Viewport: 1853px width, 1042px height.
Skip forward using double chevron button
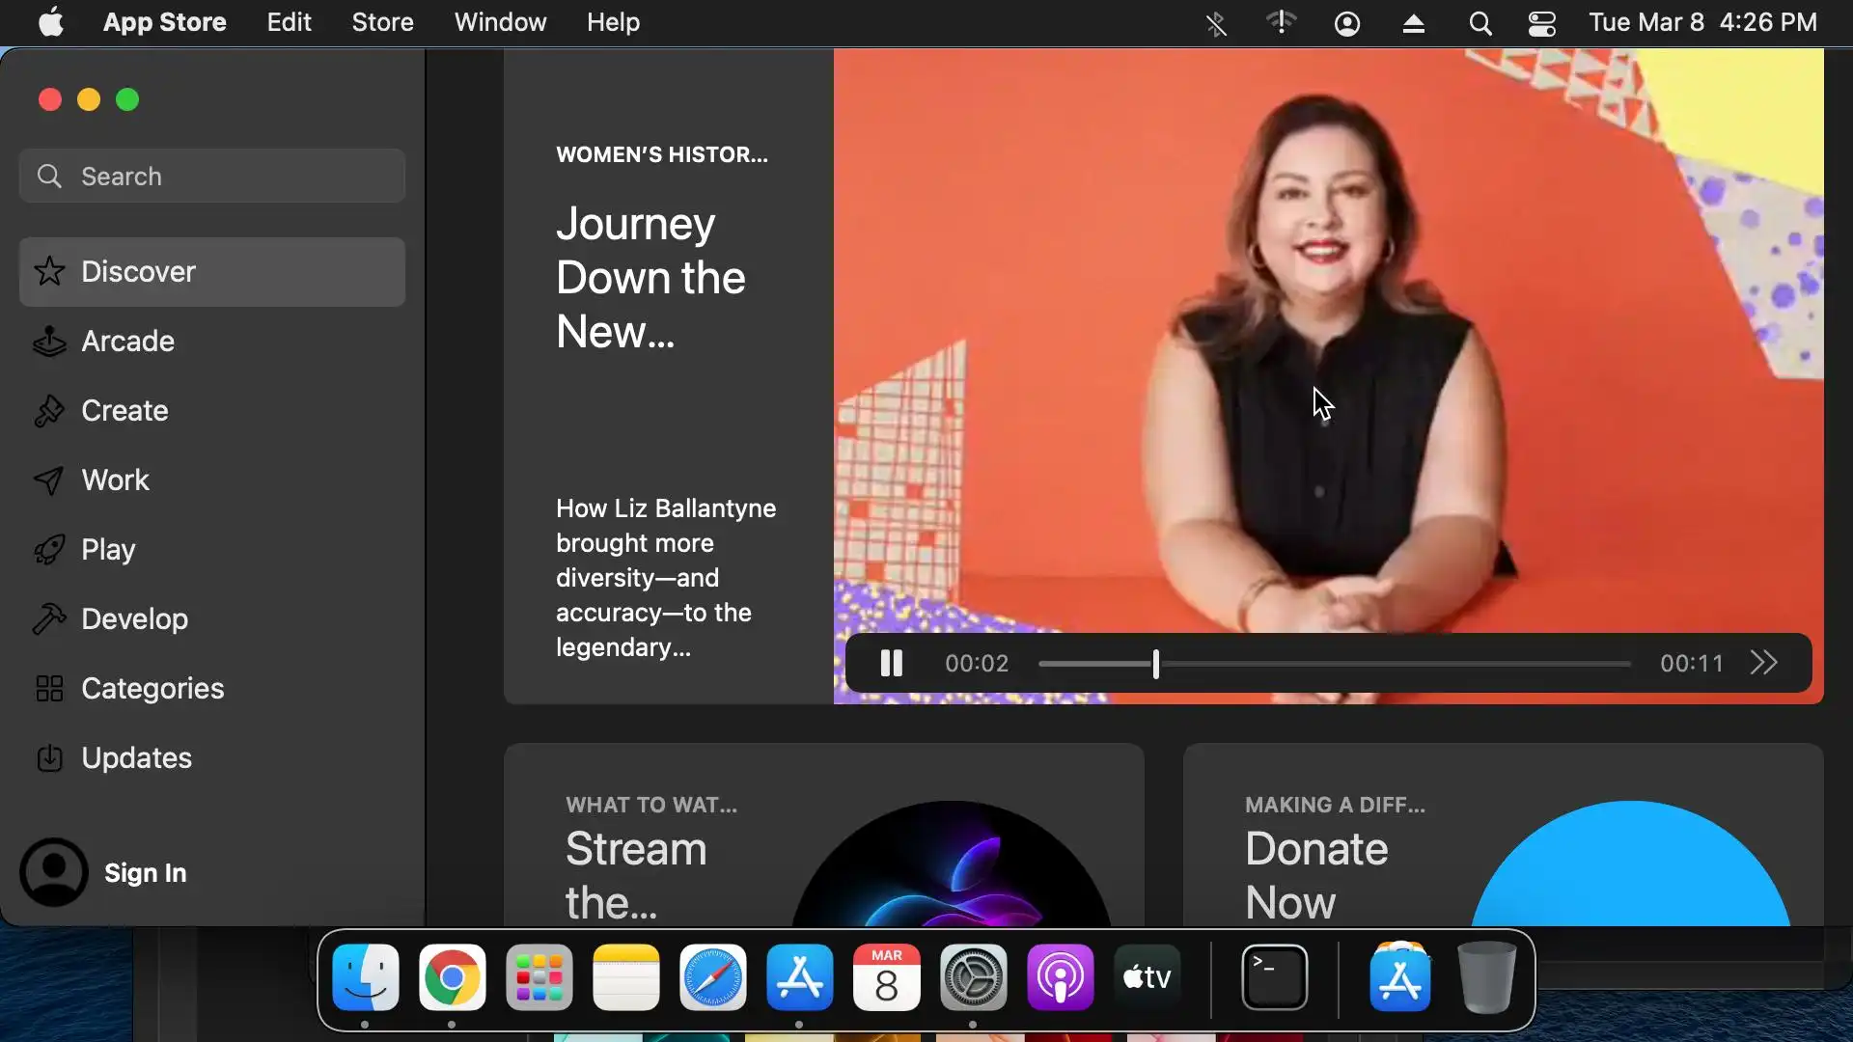pyautogui.click(x=1763, y=664)
